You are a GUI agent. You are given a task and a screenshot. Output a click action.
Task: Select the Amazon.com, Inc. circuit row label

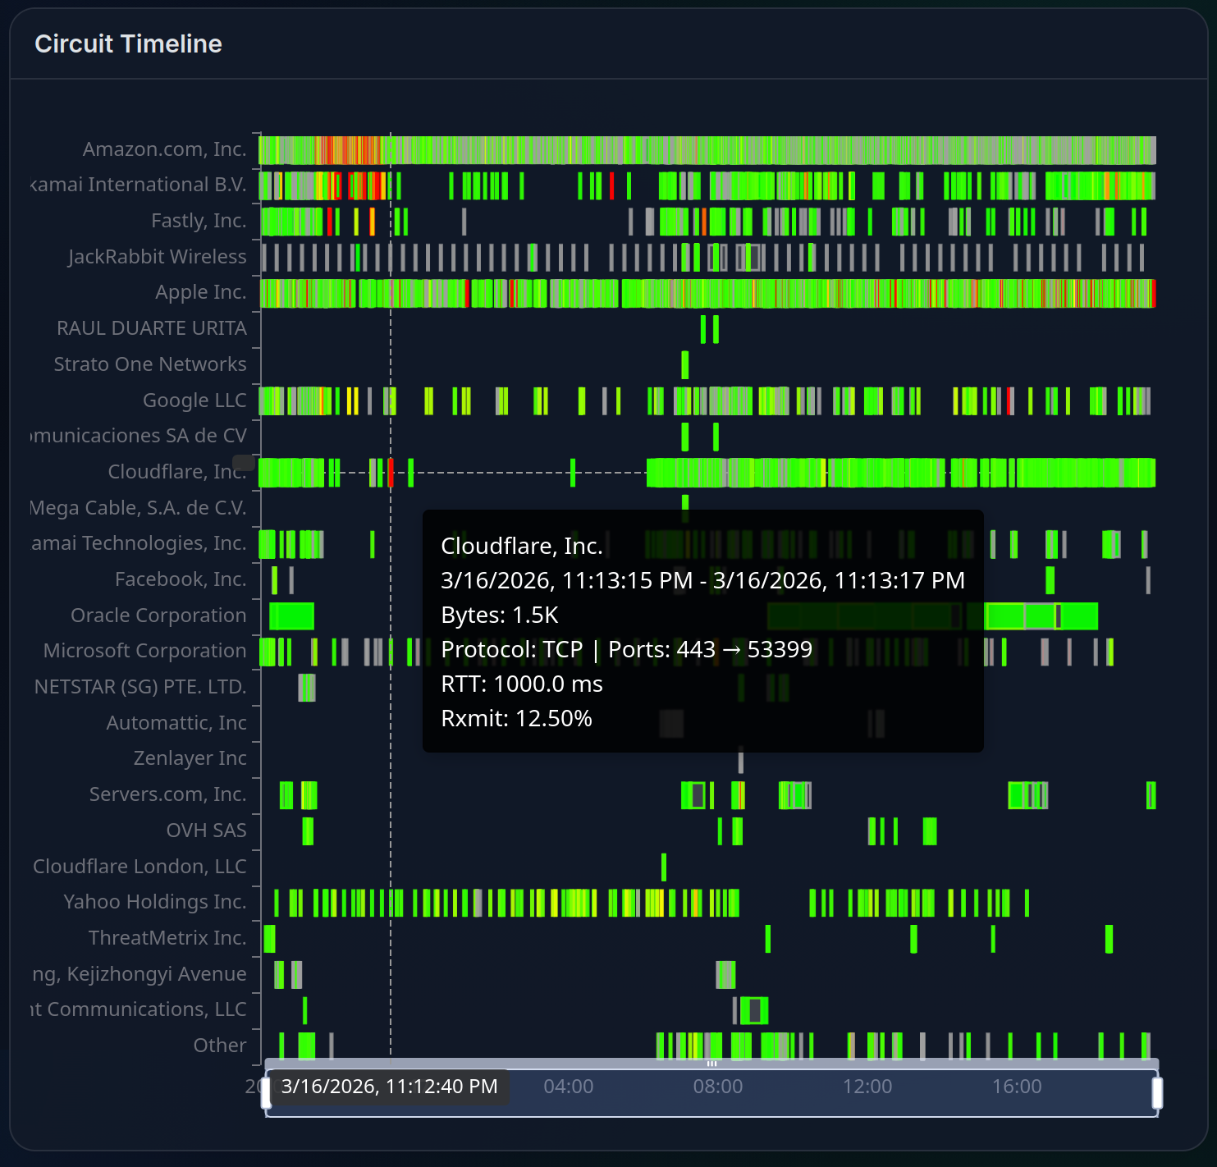pyautogui.click(x=163, y=149)
